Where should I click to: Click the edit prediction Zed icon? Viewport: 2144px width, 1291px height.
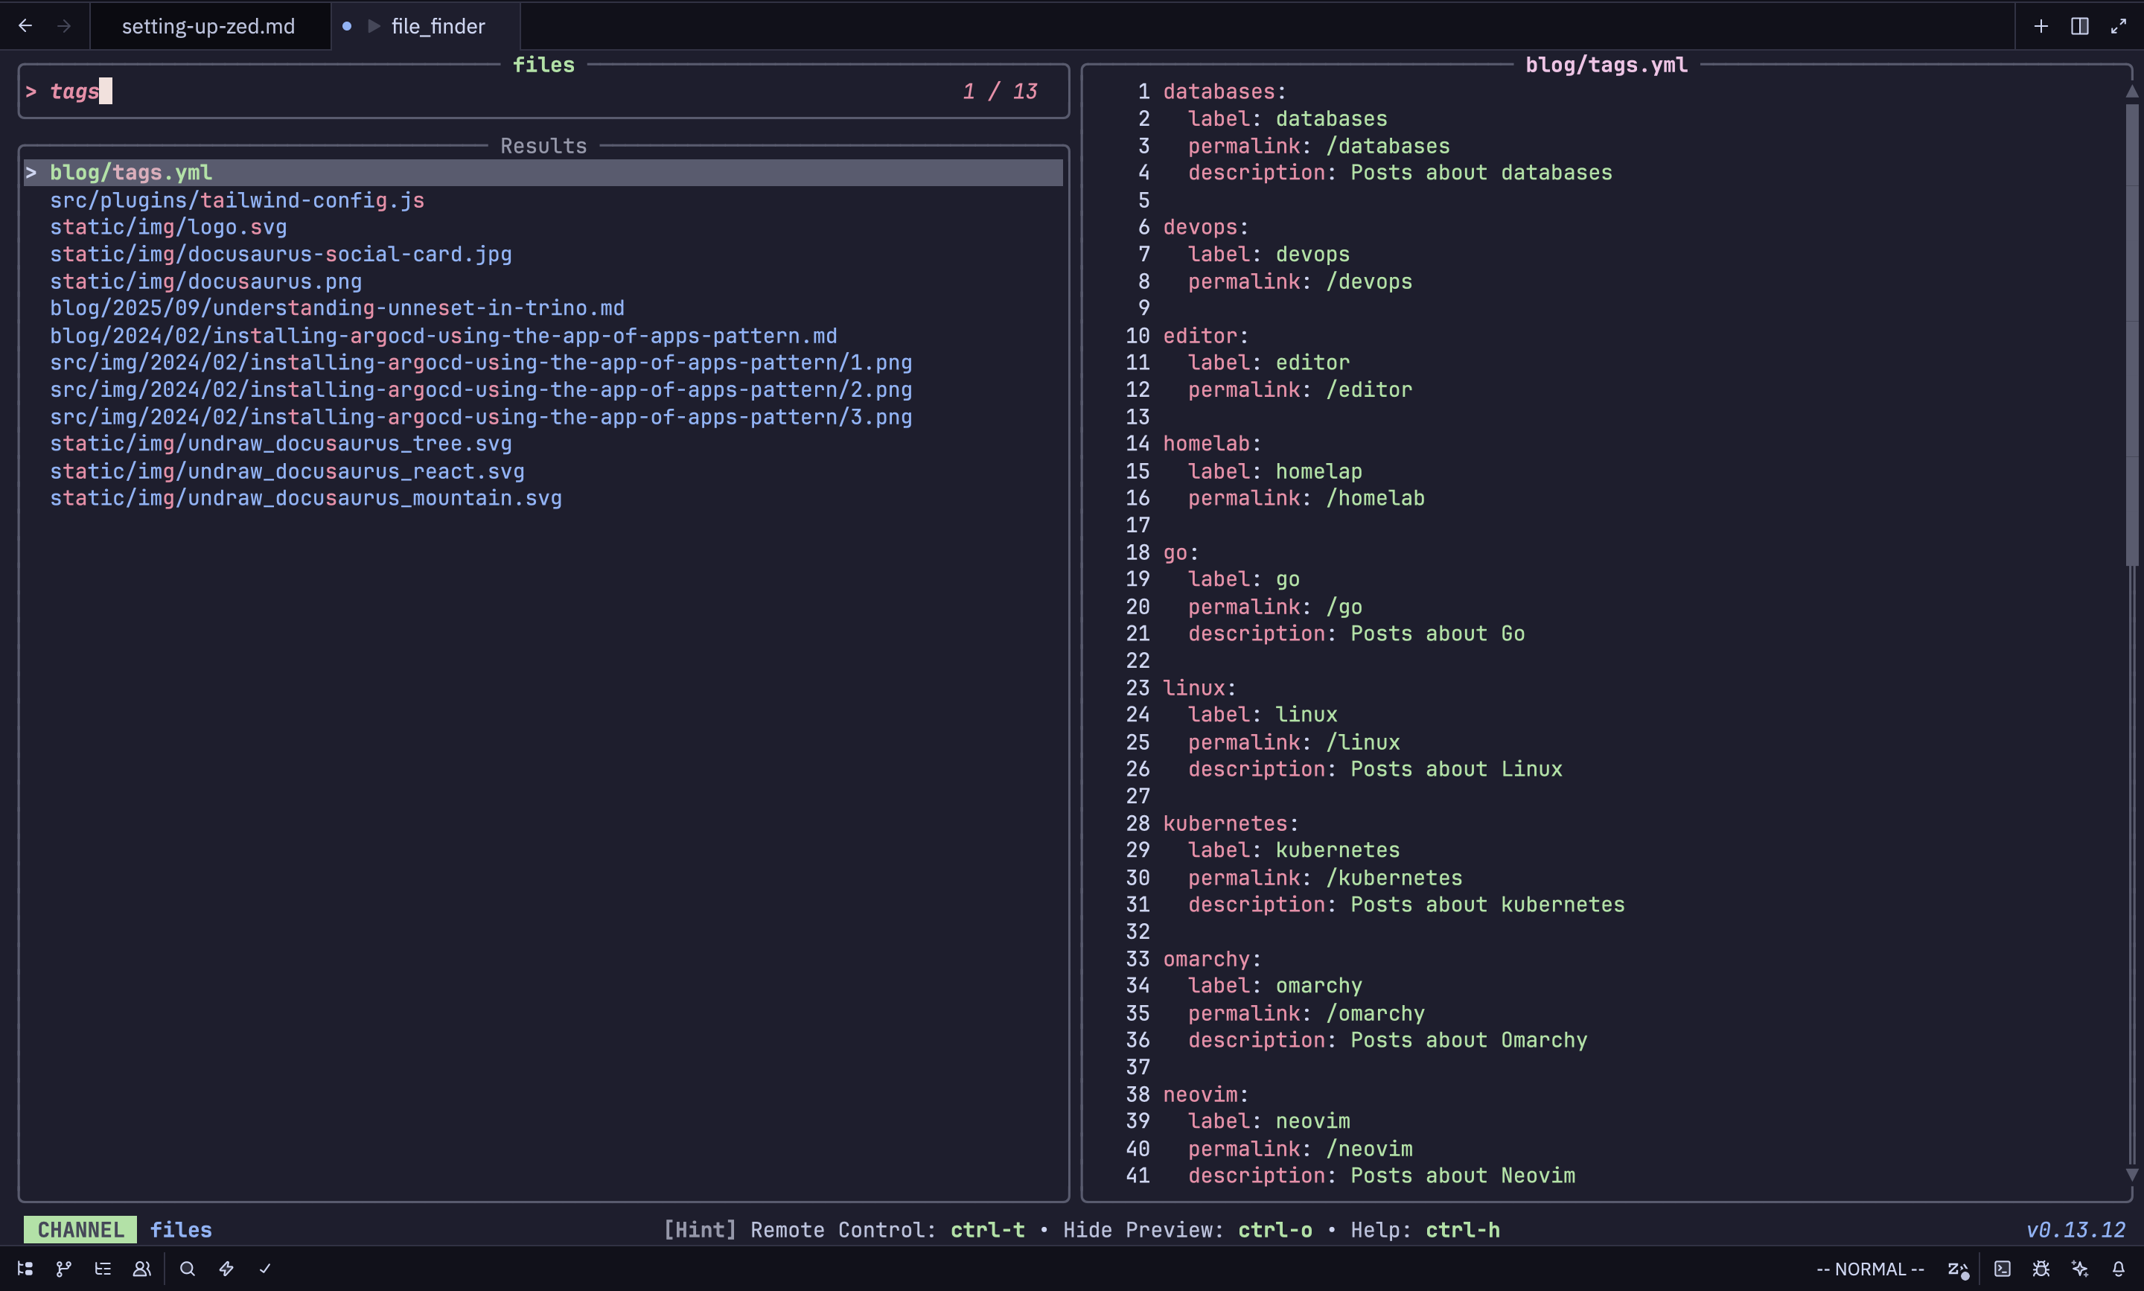[x=1957, y=1269]
